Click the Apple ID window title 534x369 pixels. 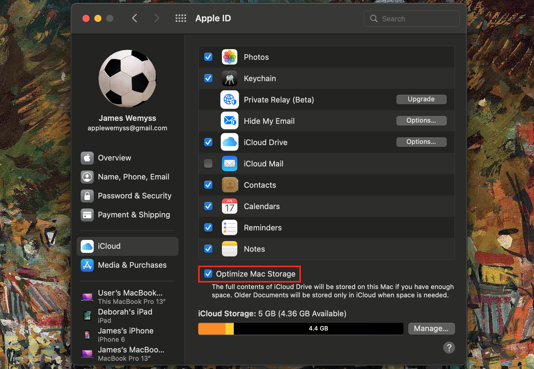(213, 18)
